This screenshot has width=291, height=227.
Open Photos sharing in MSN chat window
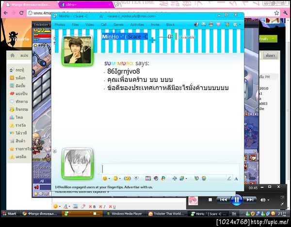click(x=60, y=25)
